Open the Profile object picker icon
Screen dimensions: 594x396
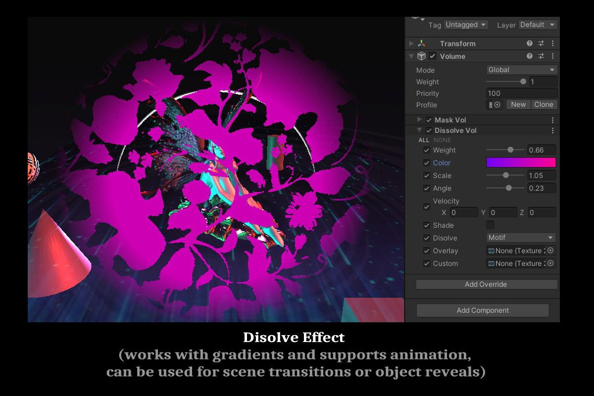[498, 104]
